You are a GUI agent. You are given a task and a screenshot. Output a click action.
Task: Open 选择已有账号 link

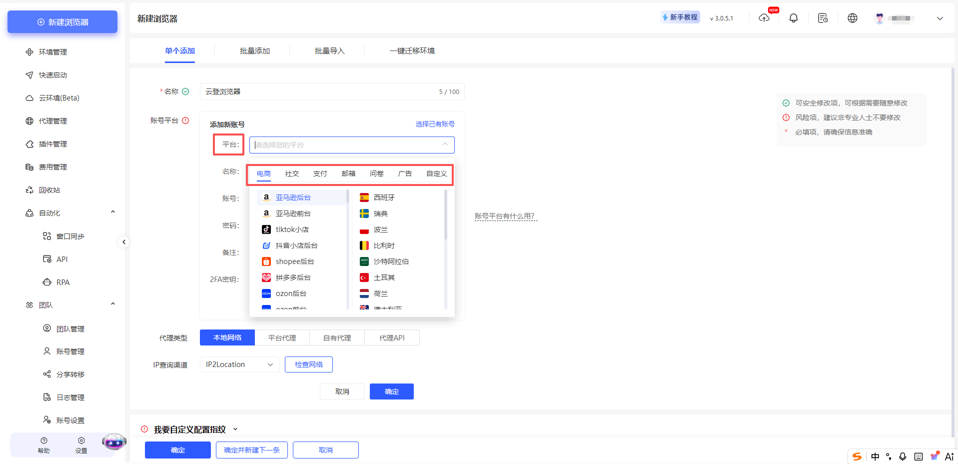pos(434,123)
